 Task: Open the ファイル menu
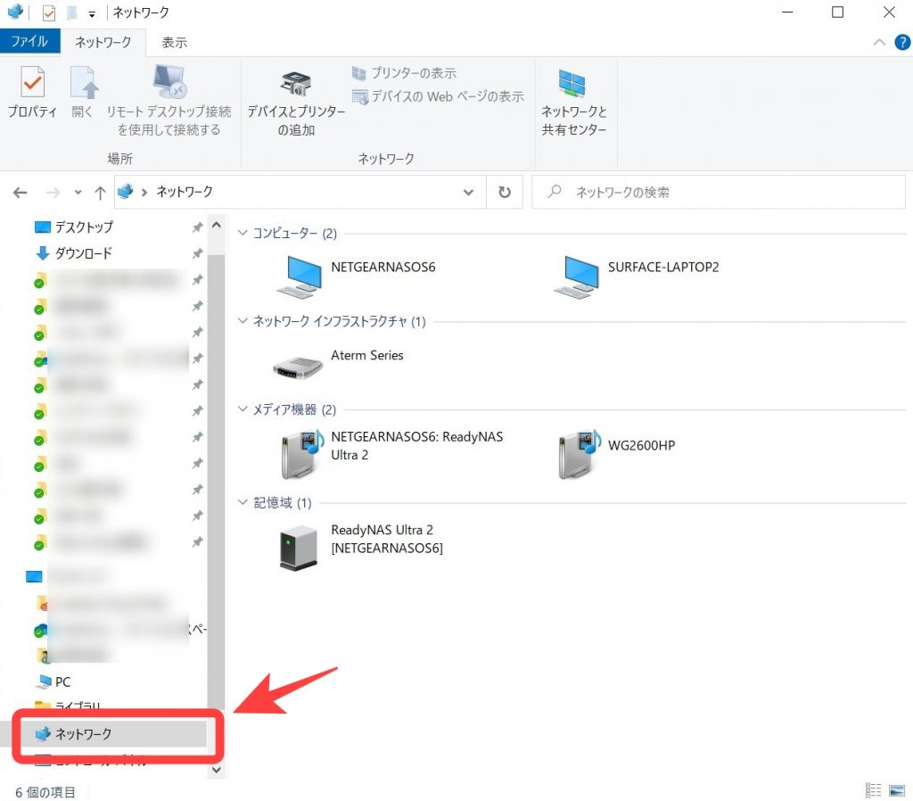click(30, 42)
